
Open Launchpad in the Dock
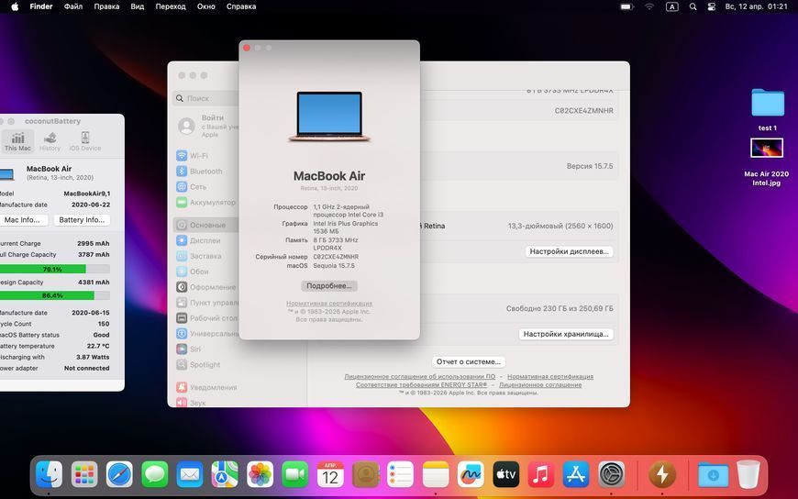[x=84, y=474]
